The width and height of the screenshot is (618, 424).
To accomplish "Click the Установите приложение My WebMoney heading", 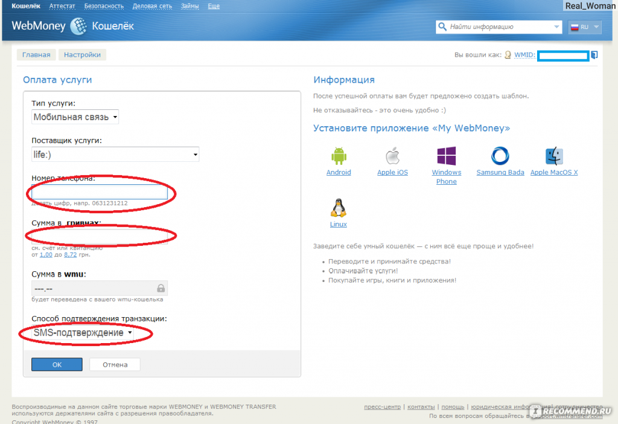I will [x=412, y=128].
